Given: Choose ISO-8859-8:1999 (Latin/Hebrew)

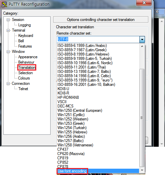Looking at the screenshot, I should 98,54.
